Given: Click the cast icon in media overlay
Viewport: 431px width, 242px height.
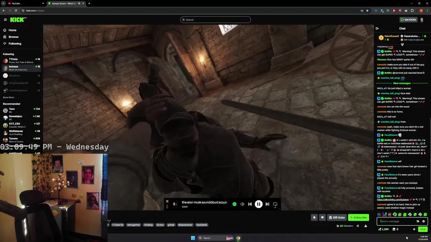Looking at the screenshot, I should 275,204.
